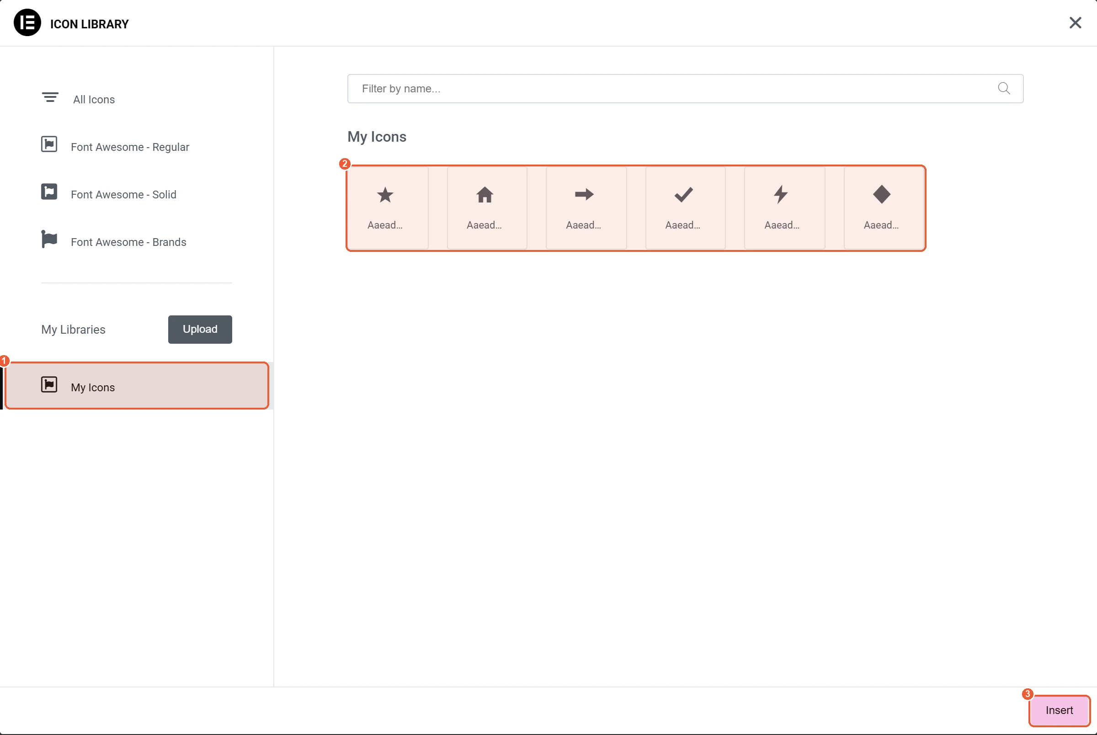This screenshot has width=1097, height=735.
Task: Focus the Filter by name field
Action: 685,89
